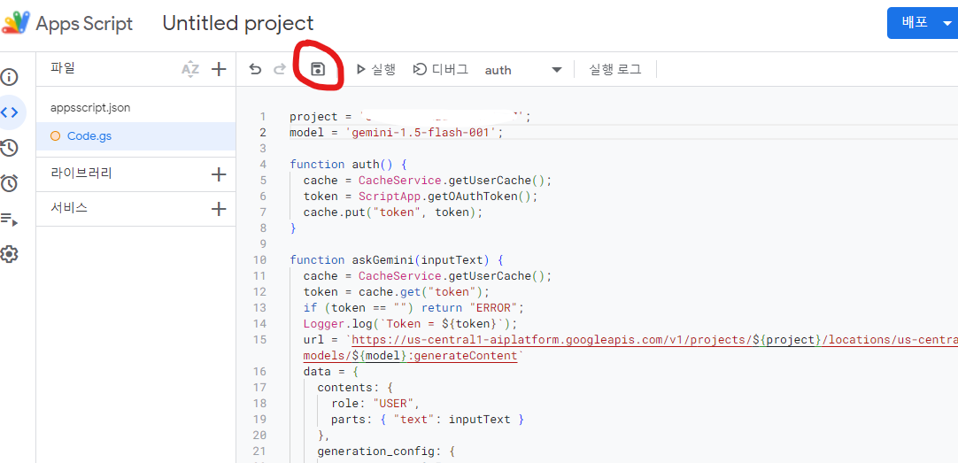Click the generation_config line
Viewport: 958px width, 463px height.
(386, 451)
